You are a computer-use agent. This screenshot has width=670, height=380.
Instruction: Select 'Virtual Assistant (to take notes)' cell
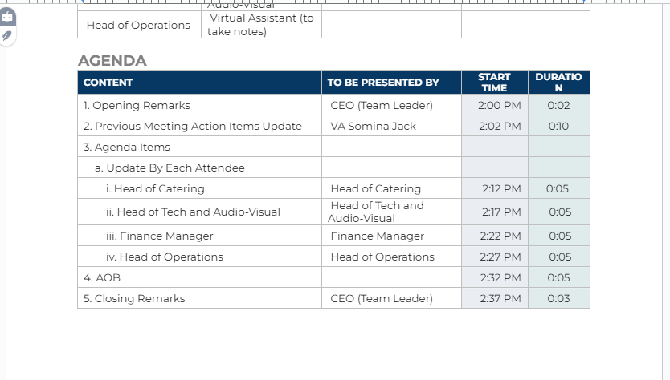point(262,24)
